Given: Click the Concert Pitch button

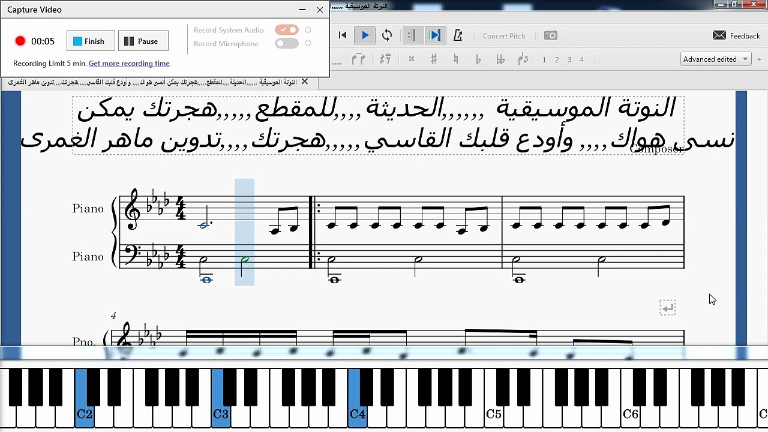Looking at the screenshot, I should (504, 36).
